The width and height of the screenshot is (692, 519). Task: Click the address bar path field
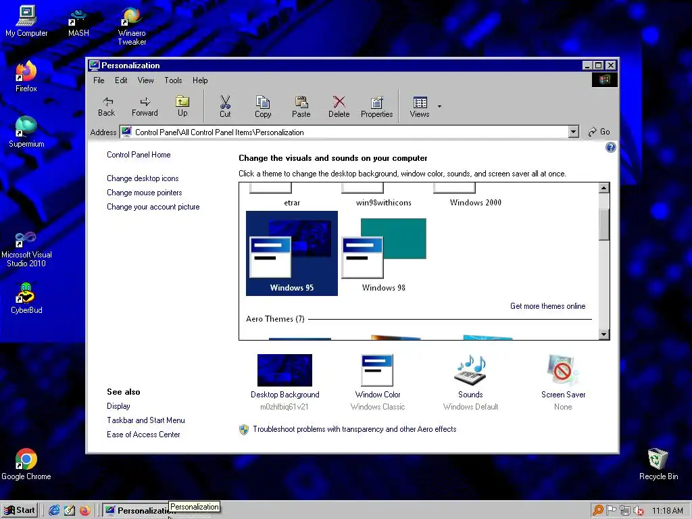[x=344, y=132]
